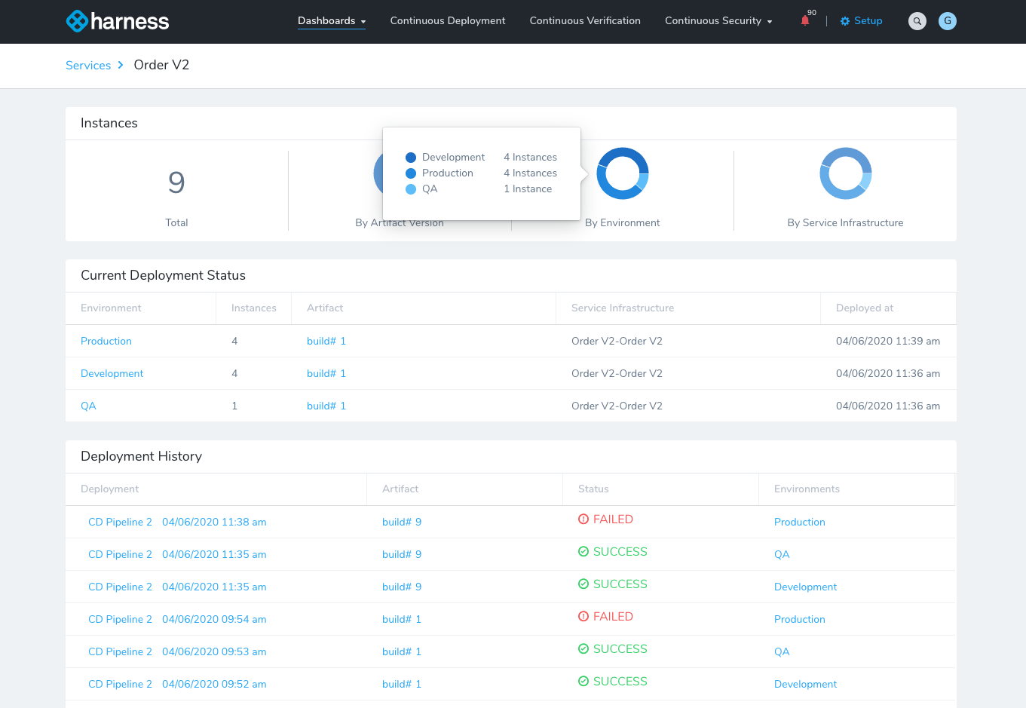Go back to Services breadcrumb
Viewport: 1026px width, 708px height.
coord(88,66)
